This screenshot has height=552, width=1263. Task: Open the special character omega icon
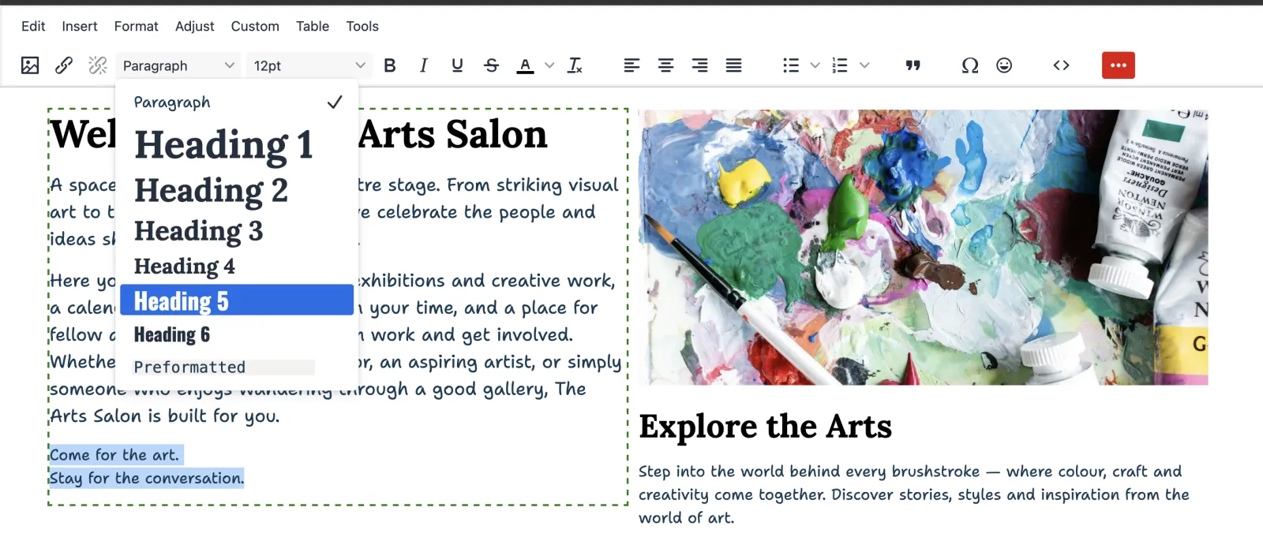[970, 65]
